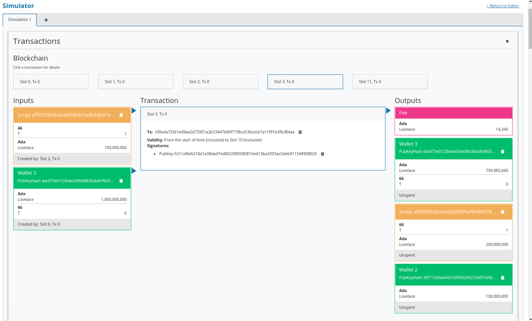Screen dimensions: 532x321
Task: Copy the output Script address hash
Action: 502,212
